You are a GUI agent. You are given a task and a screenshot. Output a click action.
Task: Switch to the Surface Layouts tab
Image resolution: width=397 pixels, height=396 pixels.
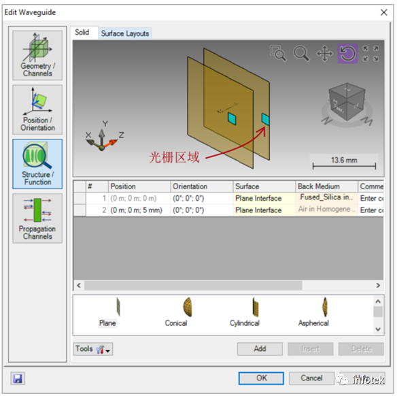pos(125,33)
